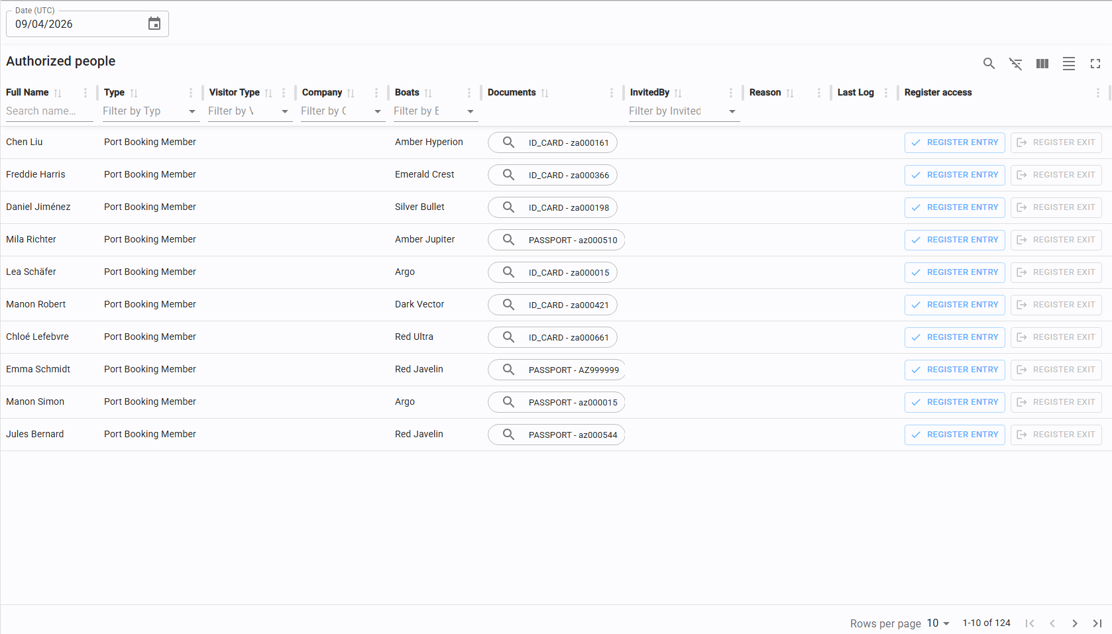This screenshot has height=634, width=1112.
Task: Expand the Filter by InvitedBy dropdown
Action: pyautogui.click(x=732, y=111)
